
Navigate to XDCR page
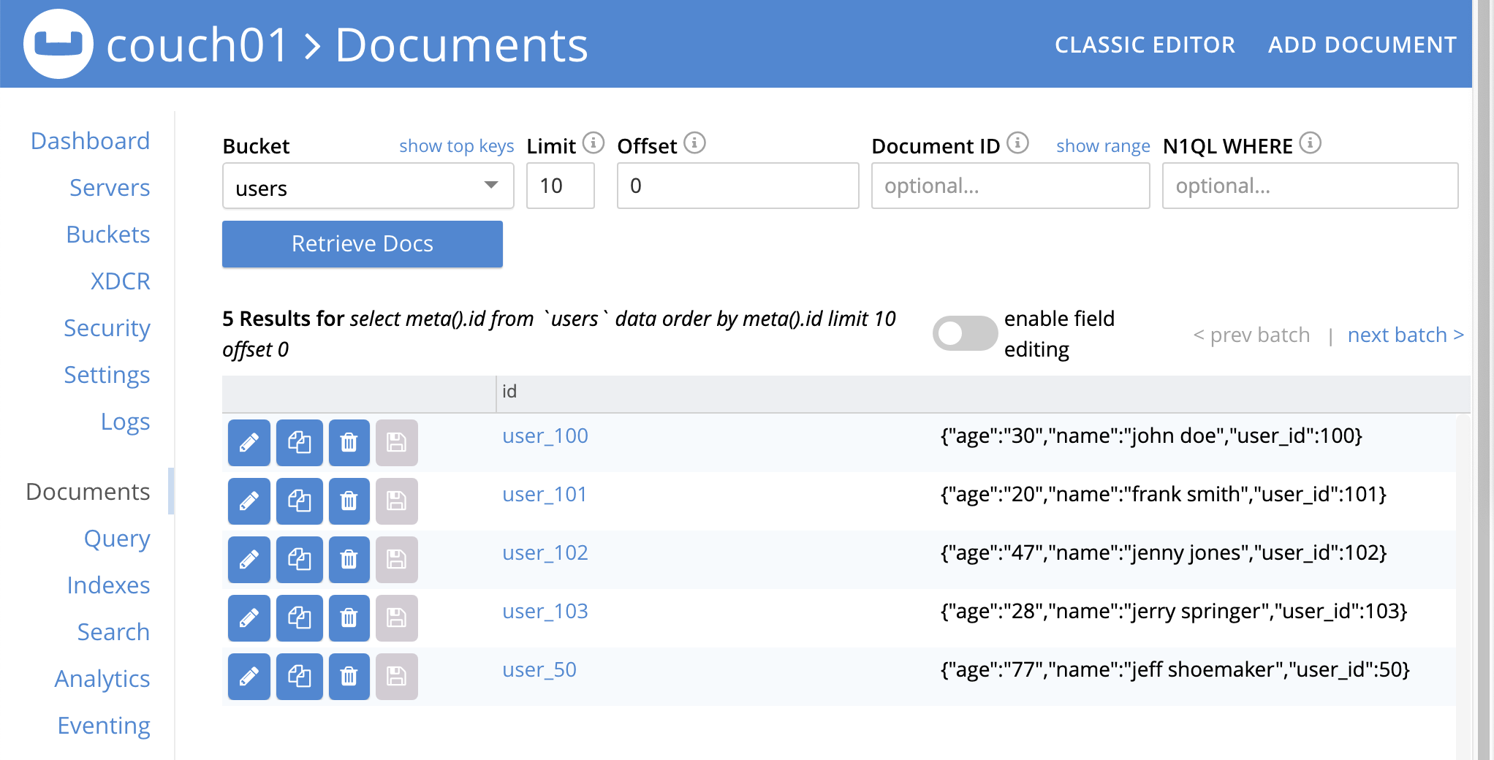[x=120, y=281]
